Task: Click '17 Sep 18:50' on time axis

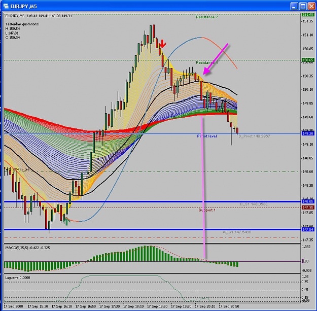Action: pos(157,306)
